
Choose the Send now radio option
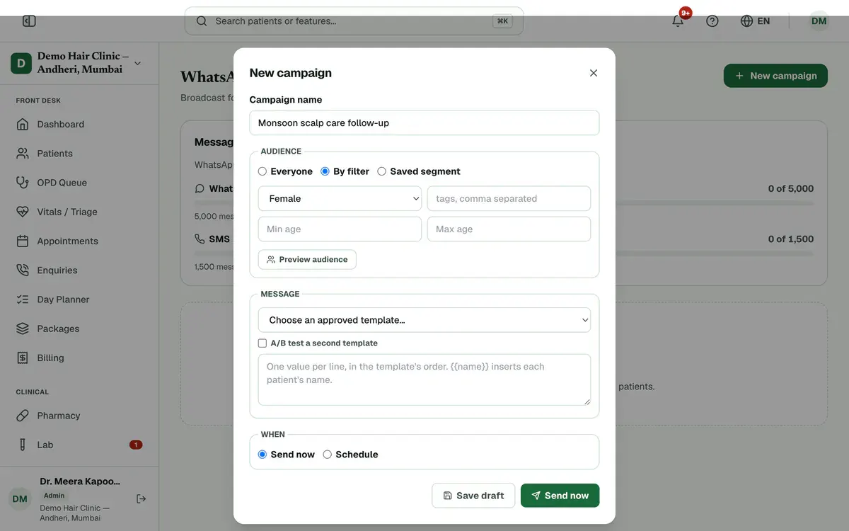262,455
